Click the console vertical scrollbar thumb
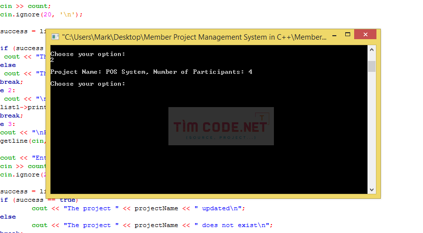 371,66
